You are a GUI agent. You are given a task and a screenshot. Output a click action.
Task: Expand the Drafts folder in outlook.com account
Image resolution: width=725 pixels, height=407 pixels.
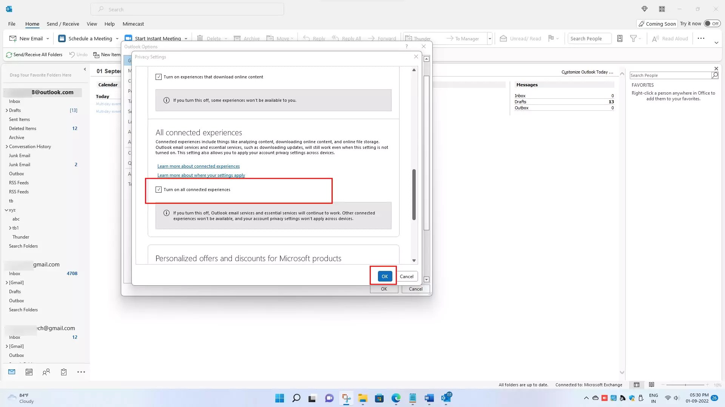[6, 110]
